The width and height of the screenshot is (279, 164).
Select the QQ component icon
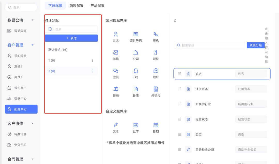(136, 71)
